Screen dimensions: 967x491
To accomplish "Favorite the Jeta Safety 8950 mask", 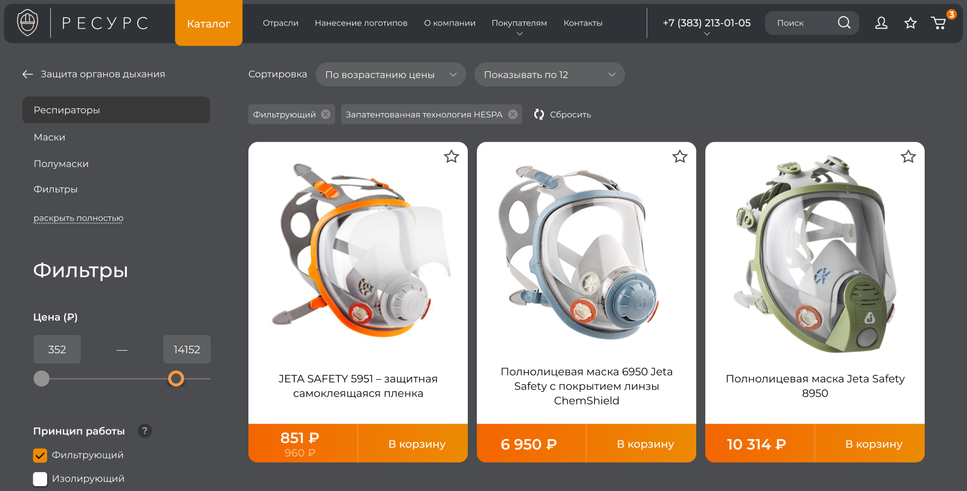I will point(908,157).
